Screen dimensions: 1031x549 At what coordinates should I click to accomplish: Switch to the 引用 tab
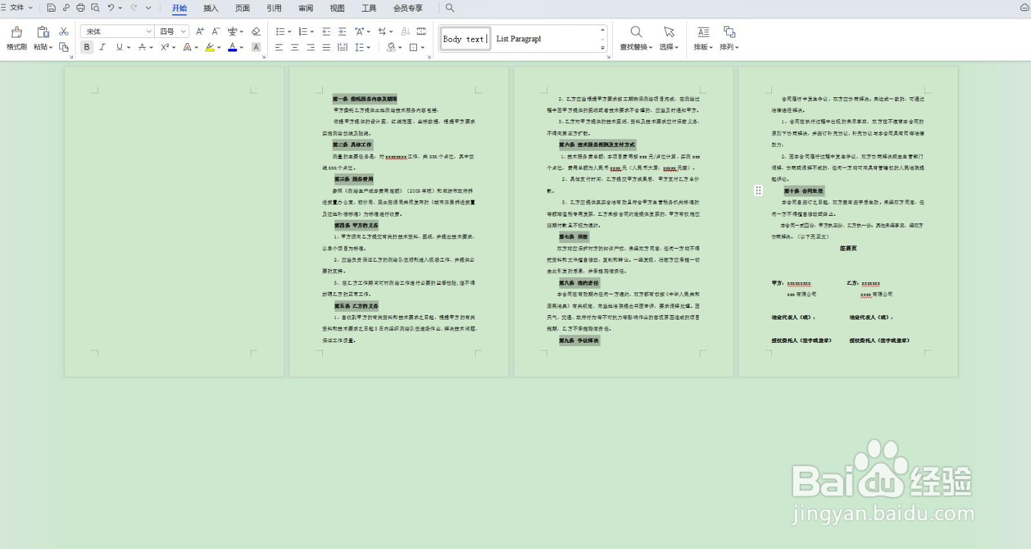tap(274, 8)
